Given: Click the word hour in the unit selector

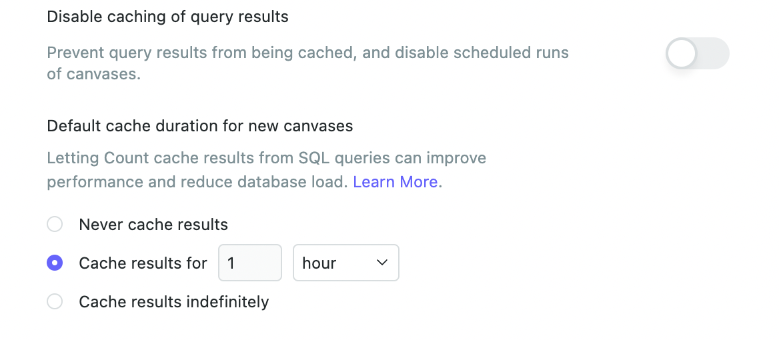Looking at the screenshot, I should (319, 263).
